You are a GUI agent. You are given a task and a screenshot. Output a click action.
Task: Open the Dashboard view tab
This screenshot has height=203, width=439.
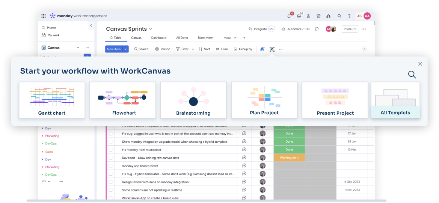[x=159, y=38]
